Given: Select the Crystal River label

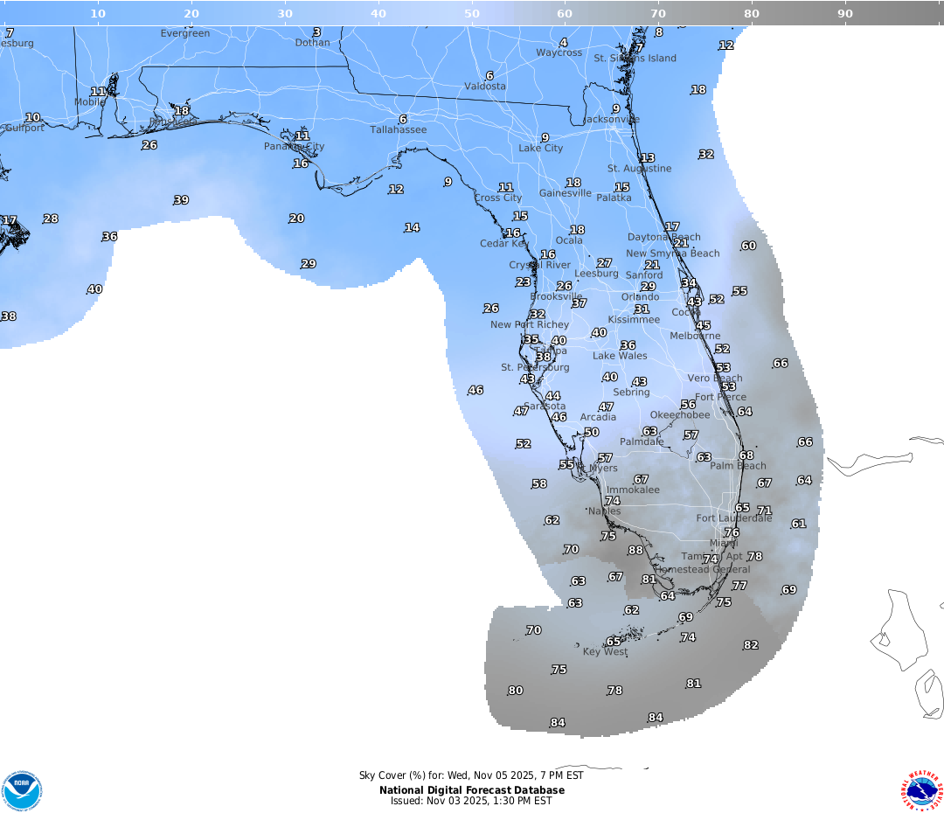Looking at the screenshot, I should (x=540, y=265).
